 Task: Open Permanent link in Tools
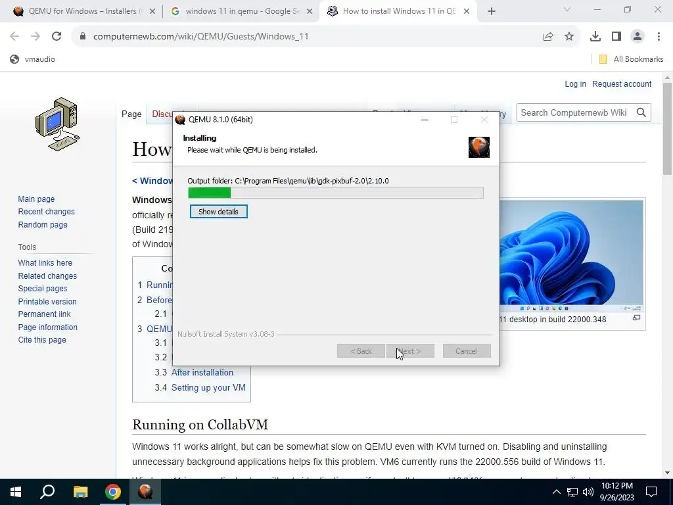pos(44,314)
